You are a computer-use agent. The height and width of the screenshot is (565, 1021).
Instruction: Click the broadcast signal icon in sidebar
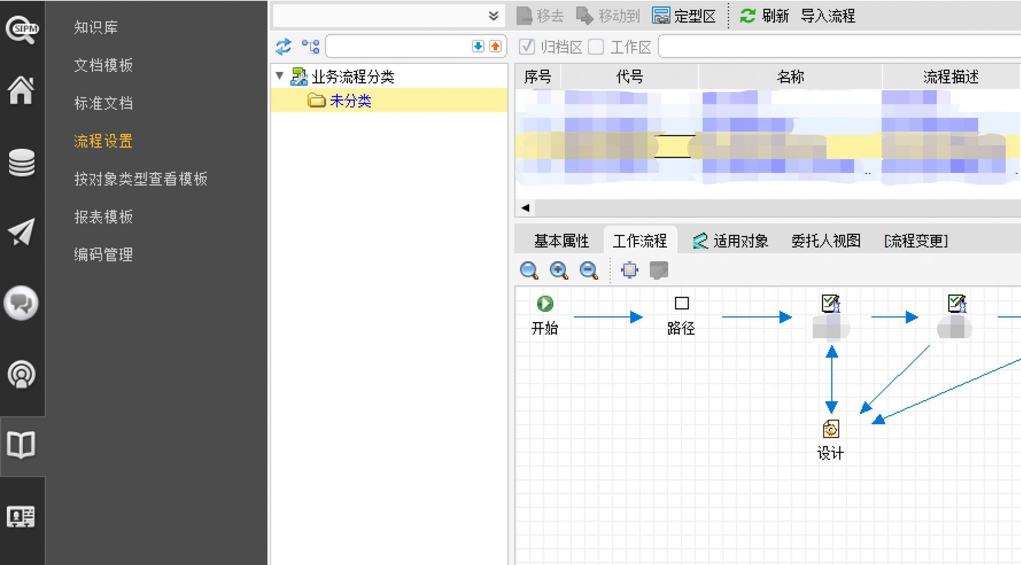click(21, 374)
